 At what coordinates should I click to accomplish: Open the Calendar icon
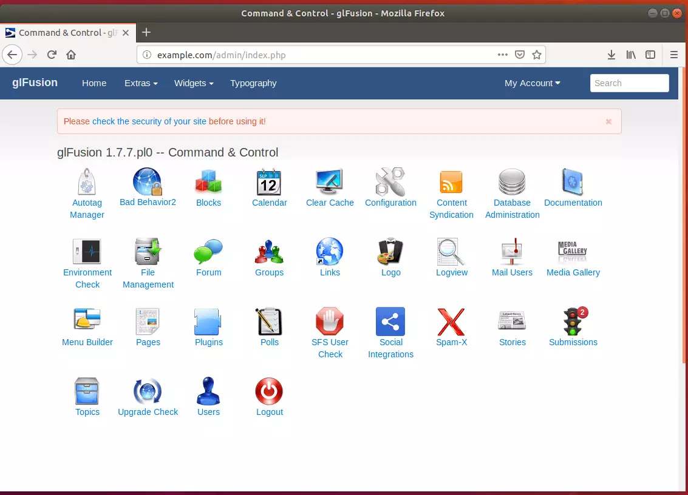click(269, 181)
